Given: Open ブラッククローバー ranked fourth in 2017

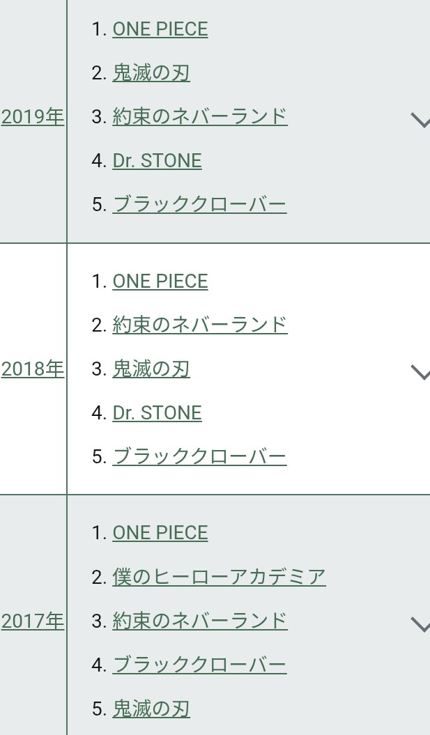Looking at the screenshot, I should [x=199, y=665].
